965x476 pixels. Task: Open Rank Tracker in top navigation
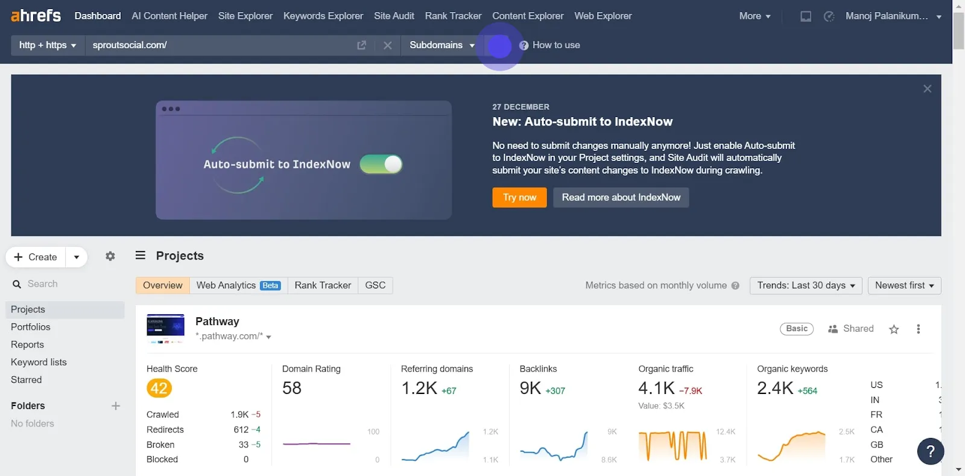tap(453, 16)
